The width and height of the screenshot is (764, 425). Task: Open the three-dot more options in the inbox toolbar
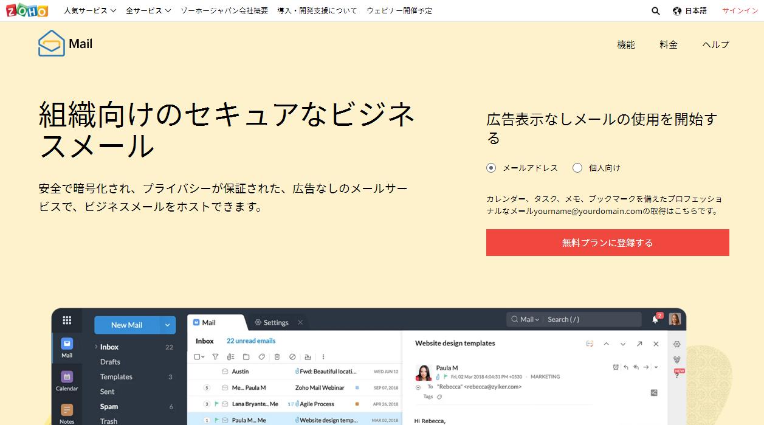(x=323, y=357)
